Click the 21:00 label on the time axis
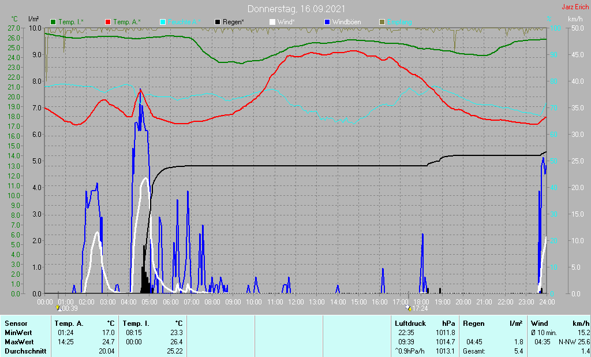 484,302
